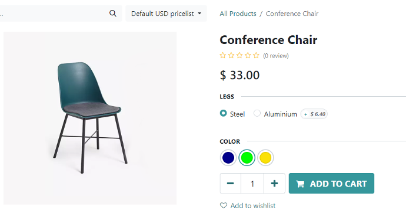This screenshot has height=217, width=406.
Task: Rate product with fifth star
Action: pyautogui.click(x=256, y=55)
